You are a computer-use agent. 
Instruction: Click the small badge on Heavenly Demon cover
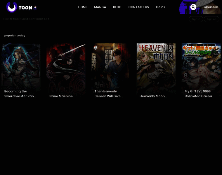pyautogui.click(x=96, y=48)
